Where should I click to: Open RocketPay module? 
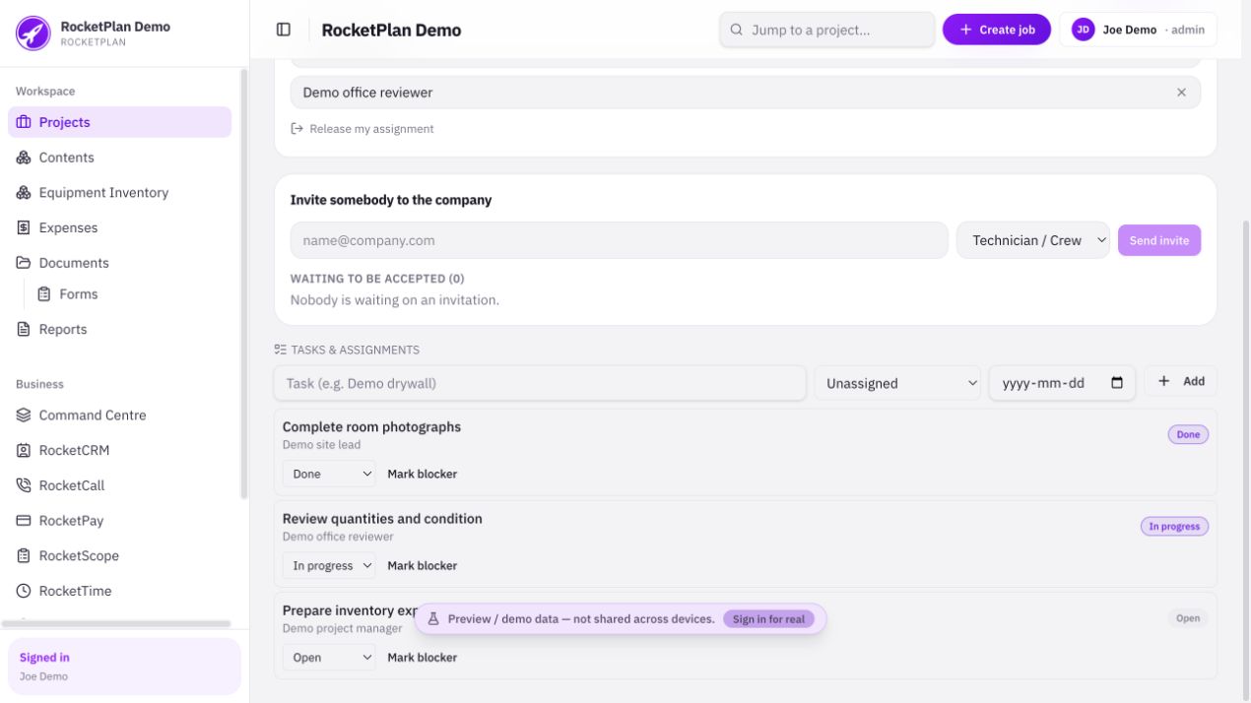tap(119, 521)
